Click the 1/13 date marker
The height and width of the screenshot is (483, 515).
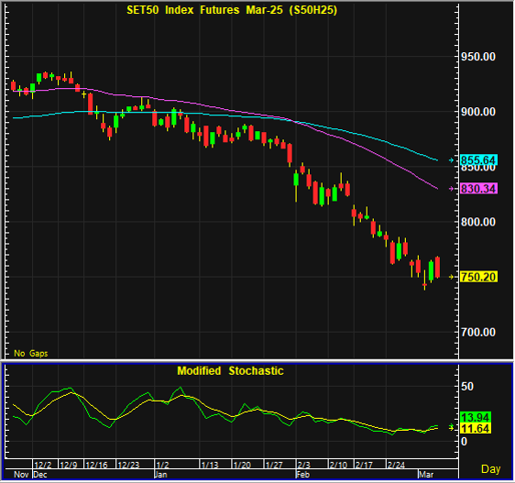point(210,466)
